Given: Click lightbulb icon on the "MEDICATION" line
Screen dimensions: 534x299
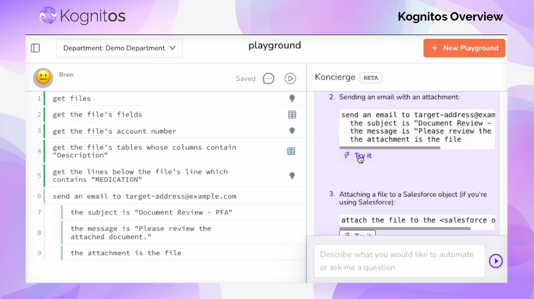Looking at the screenshot, I should coord(292,176).
